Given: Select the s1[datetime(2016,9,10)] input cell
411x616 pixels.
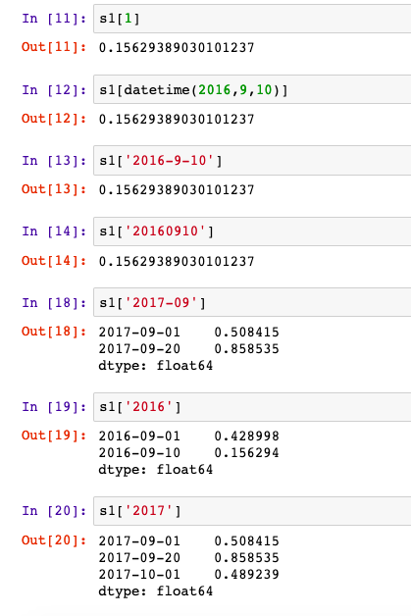Looking at the screenshot, I should click(252, 90).
